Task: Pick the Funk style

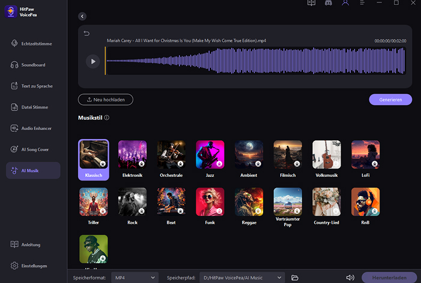Action: 210,206
